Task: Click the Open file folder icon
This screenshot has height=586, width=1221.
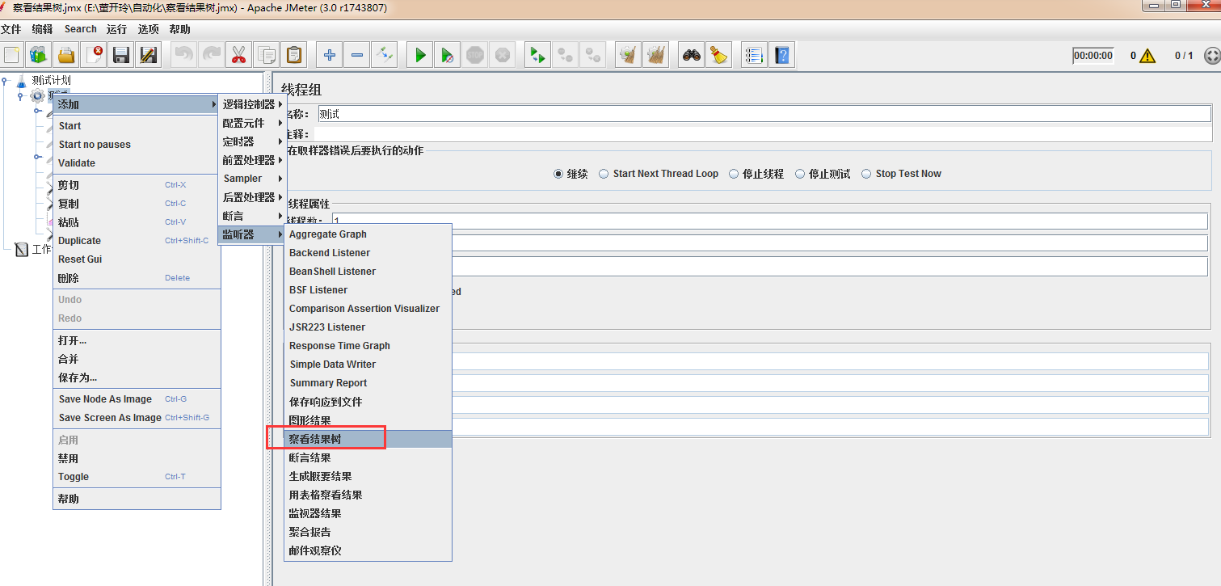Action: pos(66,55)
